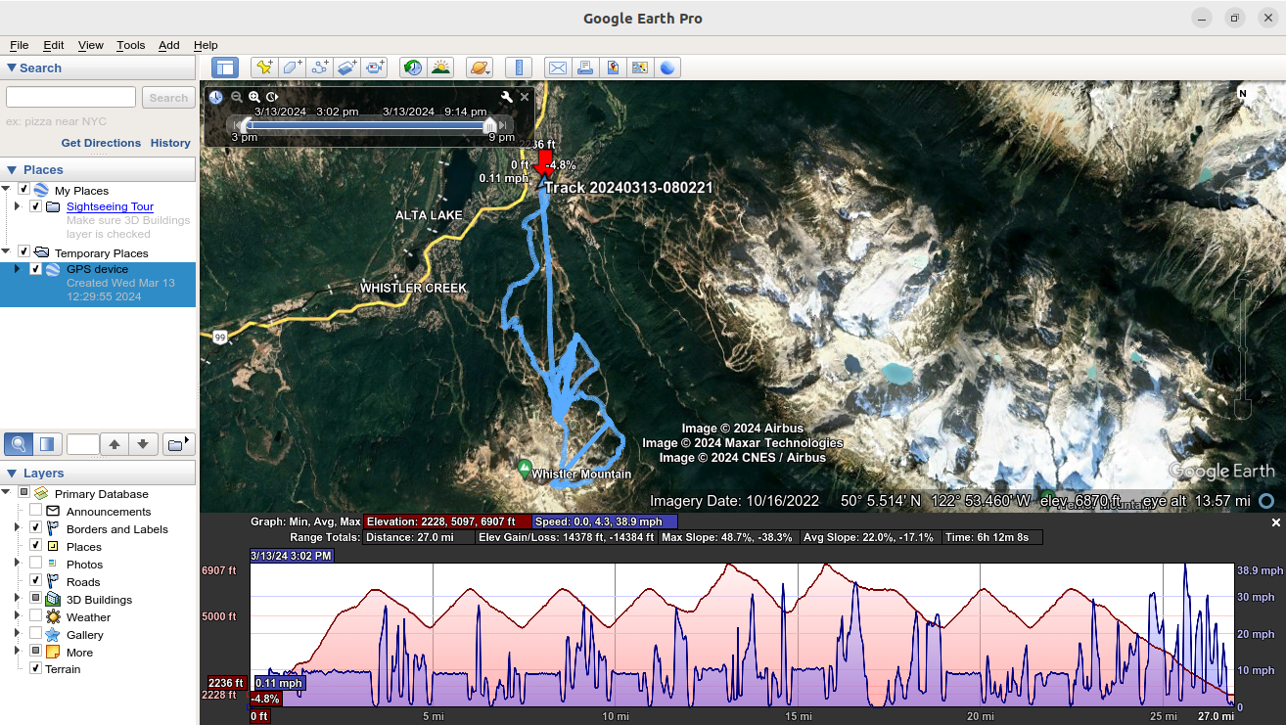The image size is (1286, 725).
Task: Add a path using the toolbar
Action: 319,68
